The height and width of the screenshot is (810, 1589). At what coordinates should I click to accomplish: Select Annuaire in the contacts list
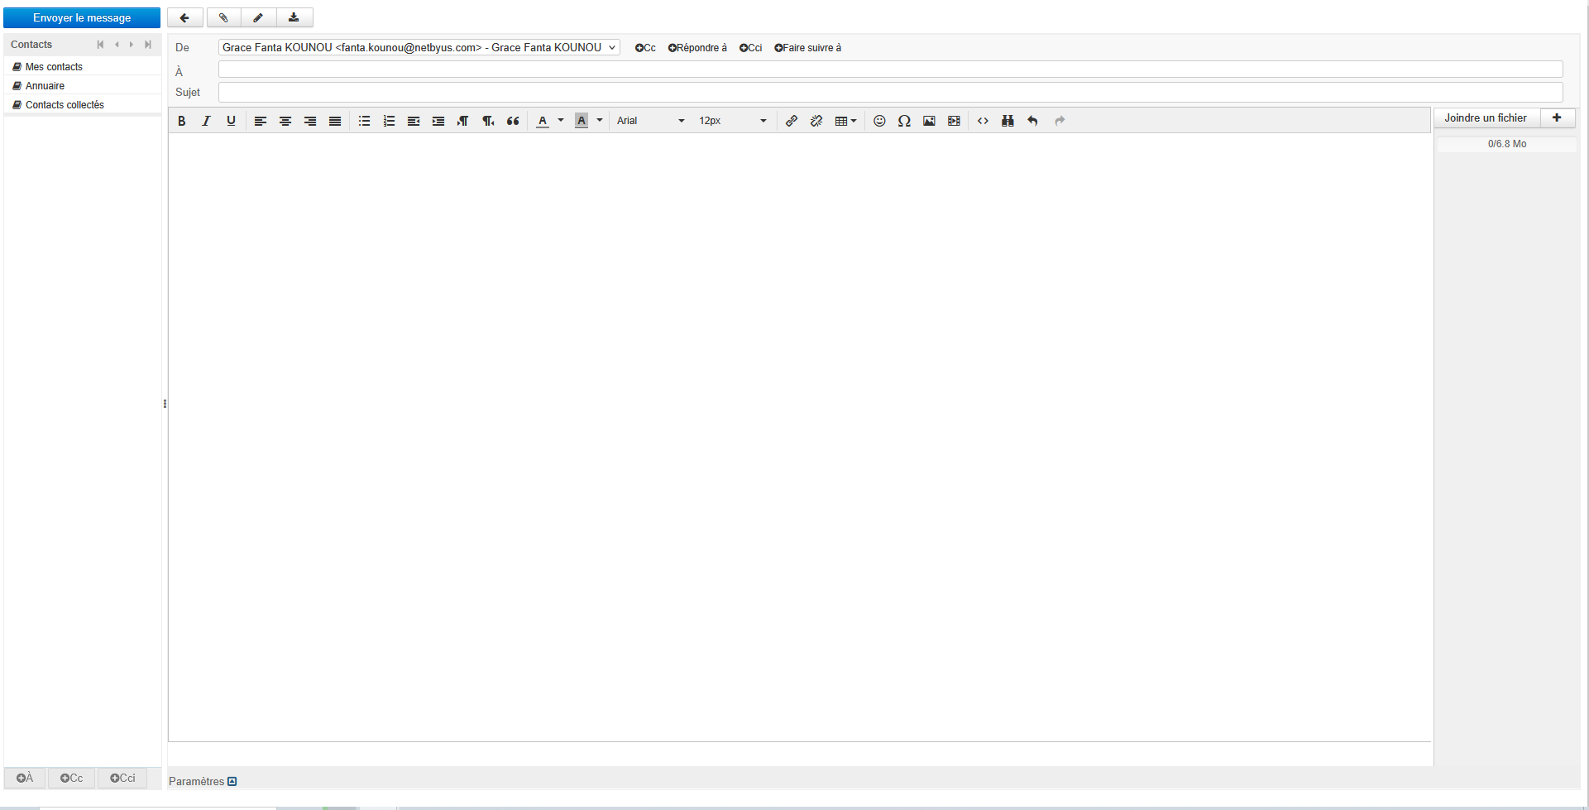pos(45,86)
